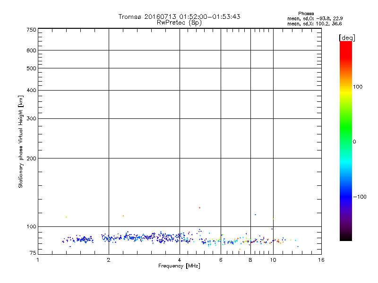Click the x-axis '2' tick label
This screenshot has width=378, height=283.
(x=109, y=260)
